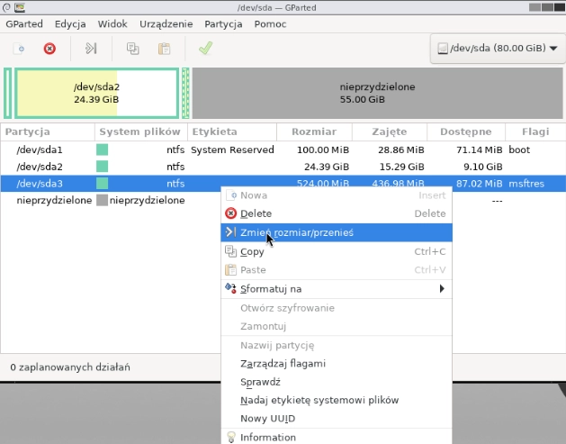Click the /dev/sda2 block in disk map
Screen dimensions: 566x444
pos(96,93)
